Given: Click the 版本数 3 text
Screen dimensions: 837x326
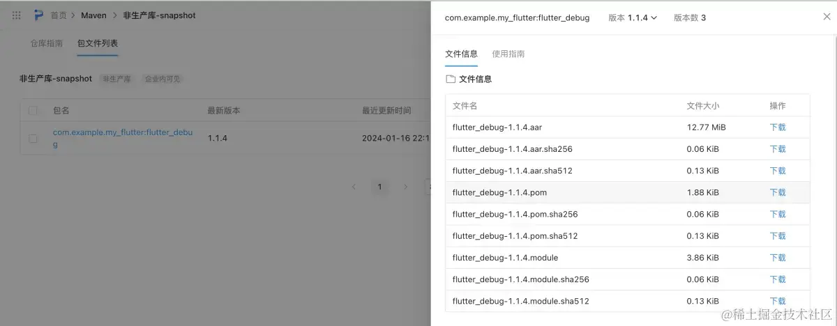Looking at the screenshot, I should pyautogui.click(x=690, y=18).
